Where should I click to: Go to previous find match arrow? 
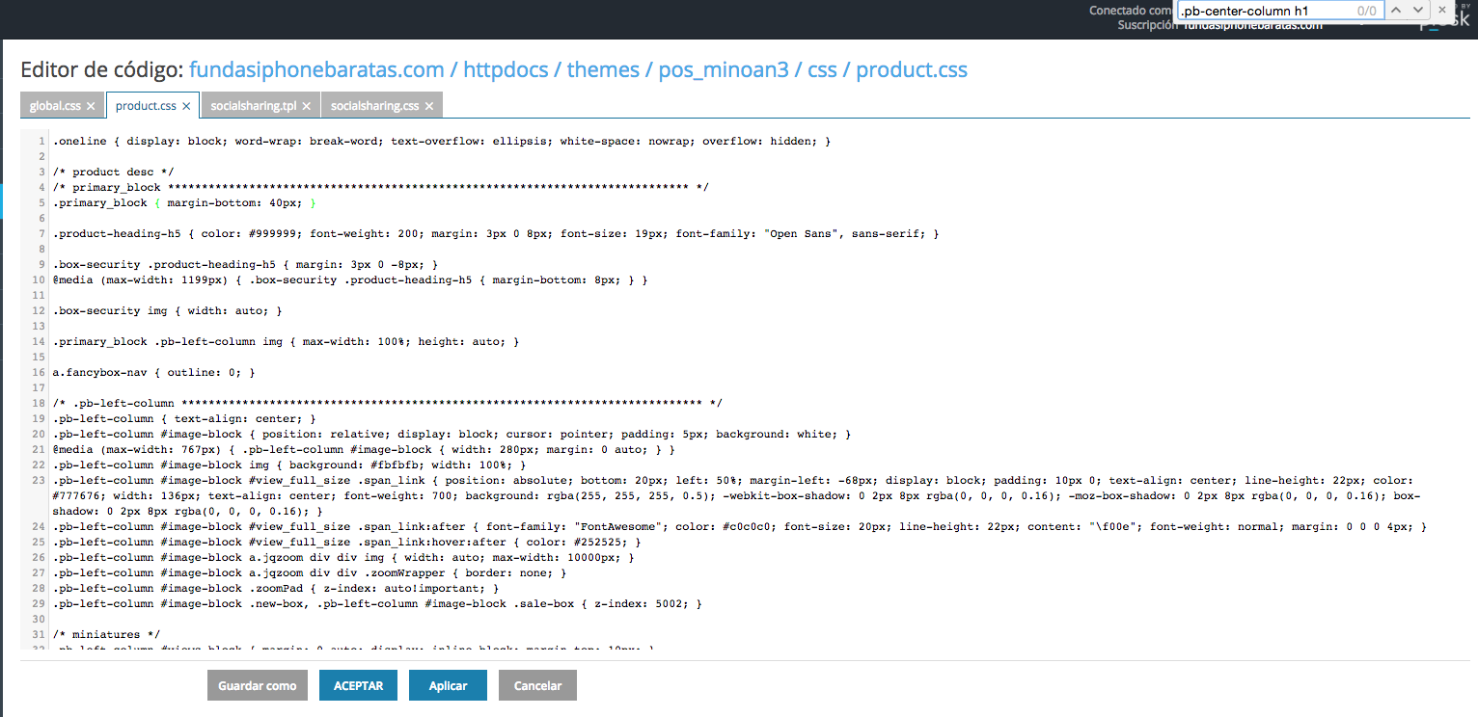[x=1396, y=11]
